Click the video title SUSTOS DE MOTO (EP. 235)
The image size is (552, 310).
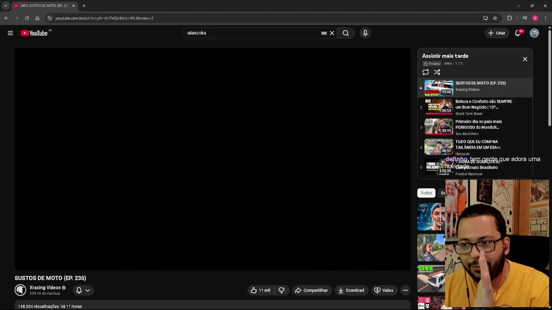pyautogui.click(x=50, y=278)
